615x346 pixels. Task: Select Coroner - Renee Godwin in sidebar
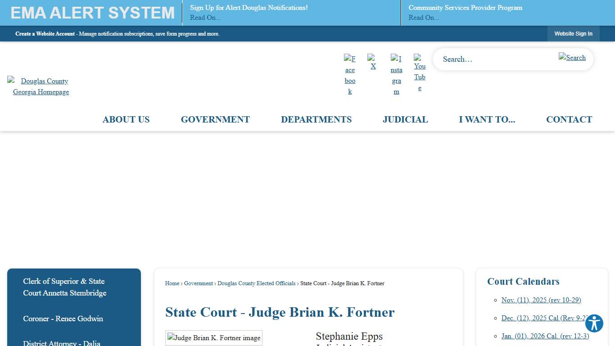[x=63, y=319]
